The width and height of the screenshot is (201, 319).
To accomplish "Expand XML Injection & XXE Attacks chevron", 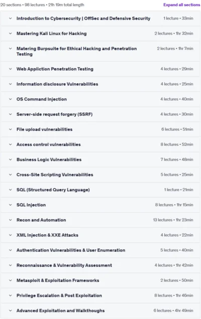I will (x=11, y=235).
